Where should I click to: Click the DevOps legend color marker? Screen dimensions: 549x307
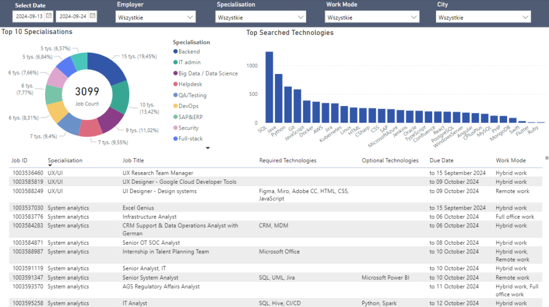point(175,106)
